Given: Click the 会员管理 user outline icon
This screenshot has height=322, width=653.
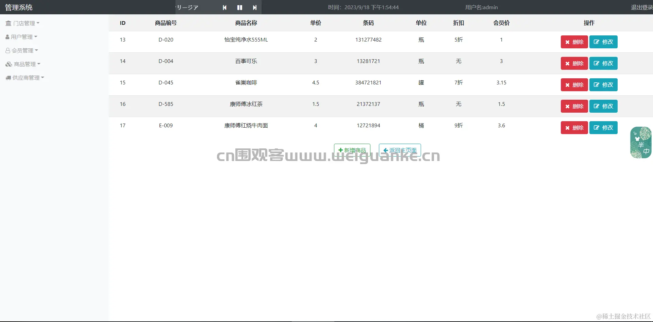Looking at the screenshot, I should click(8, 50).
